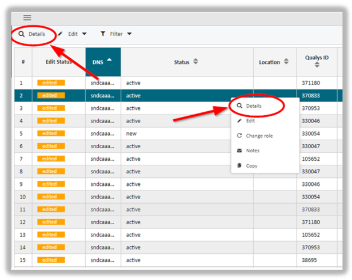Expand the Filter dropdown arrow
The width and height of the screenshot is (352, 280).
pyautogui.click(x=130, y=34)
